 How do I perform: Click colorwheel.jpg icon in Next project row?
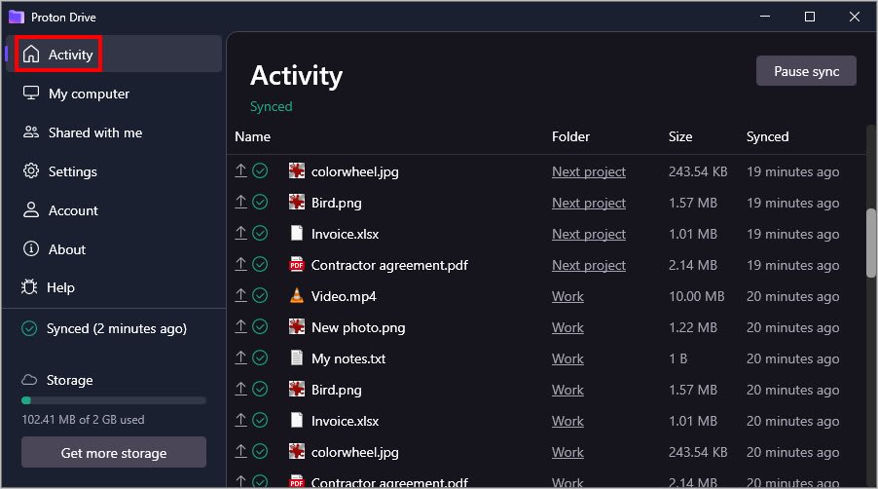coord(296,170)
